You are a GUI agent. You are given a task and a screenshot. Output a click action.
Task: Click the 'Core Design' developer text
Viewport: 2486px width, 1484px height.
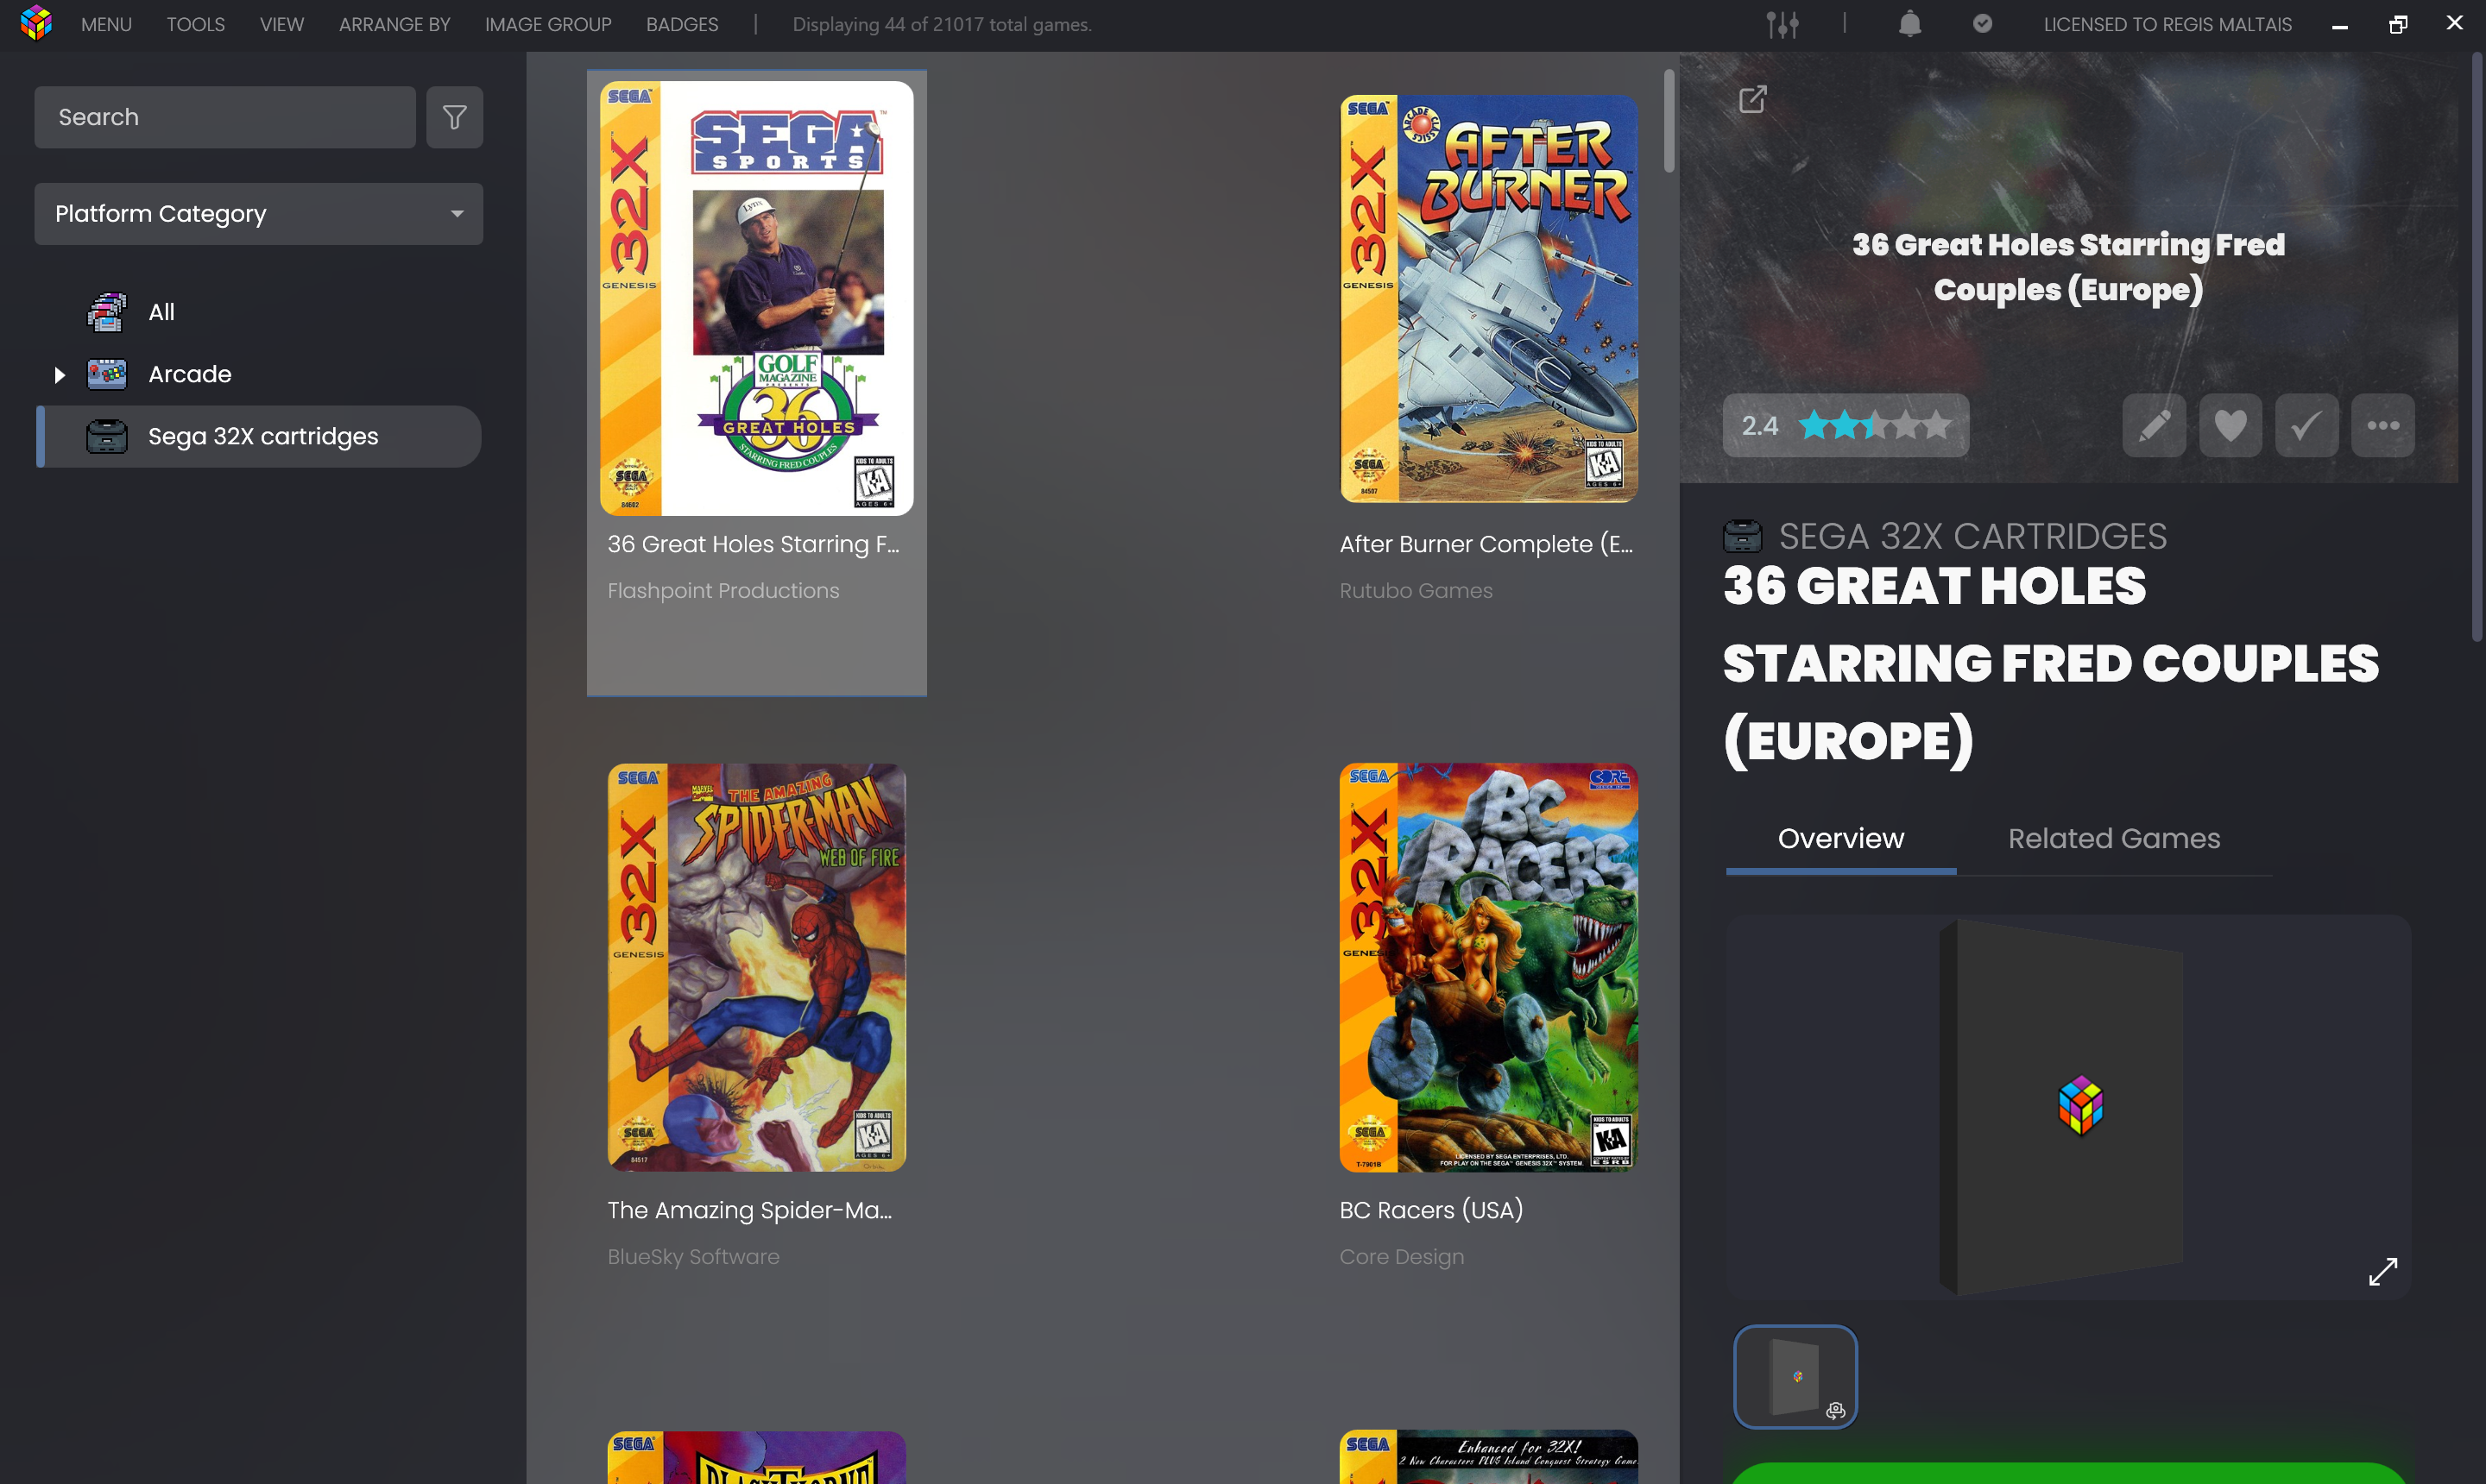[1402, 1256]
